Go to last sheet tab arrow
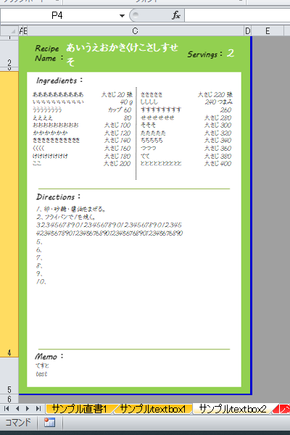 pos(38,408)
